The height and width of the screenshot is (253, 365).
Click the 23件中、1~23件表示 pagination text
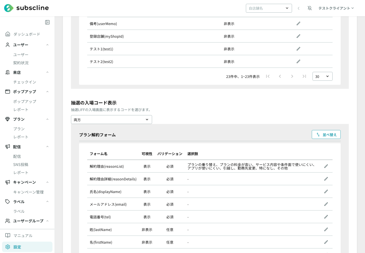tap(243, 76)
